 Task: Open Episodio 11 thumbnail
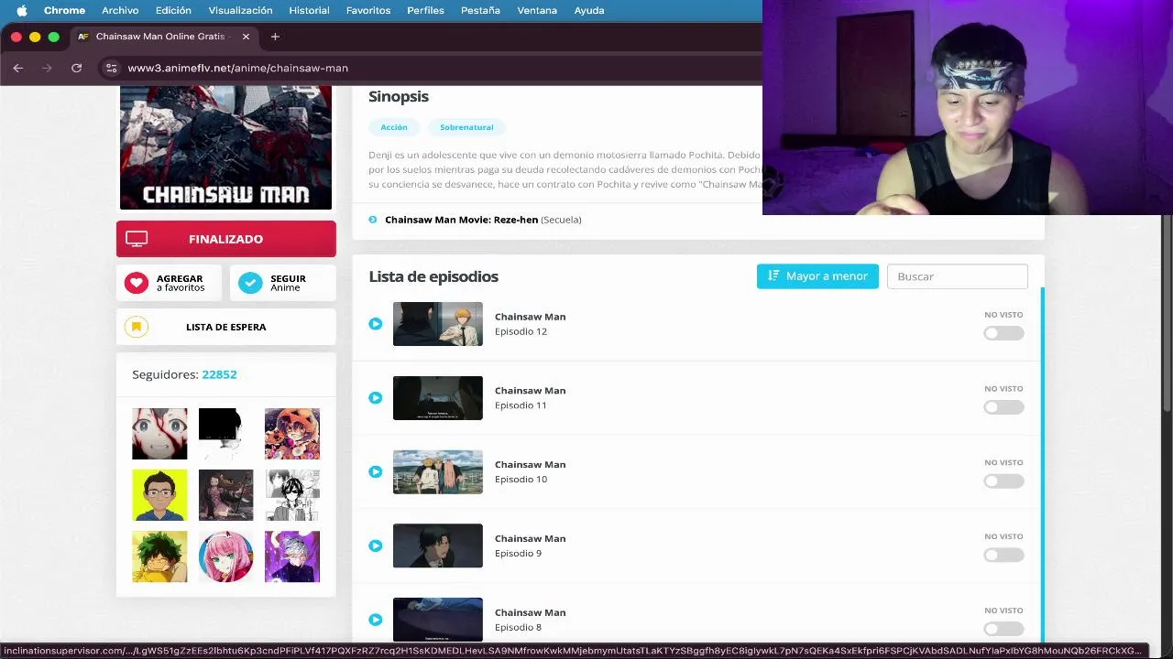point(438,398)
